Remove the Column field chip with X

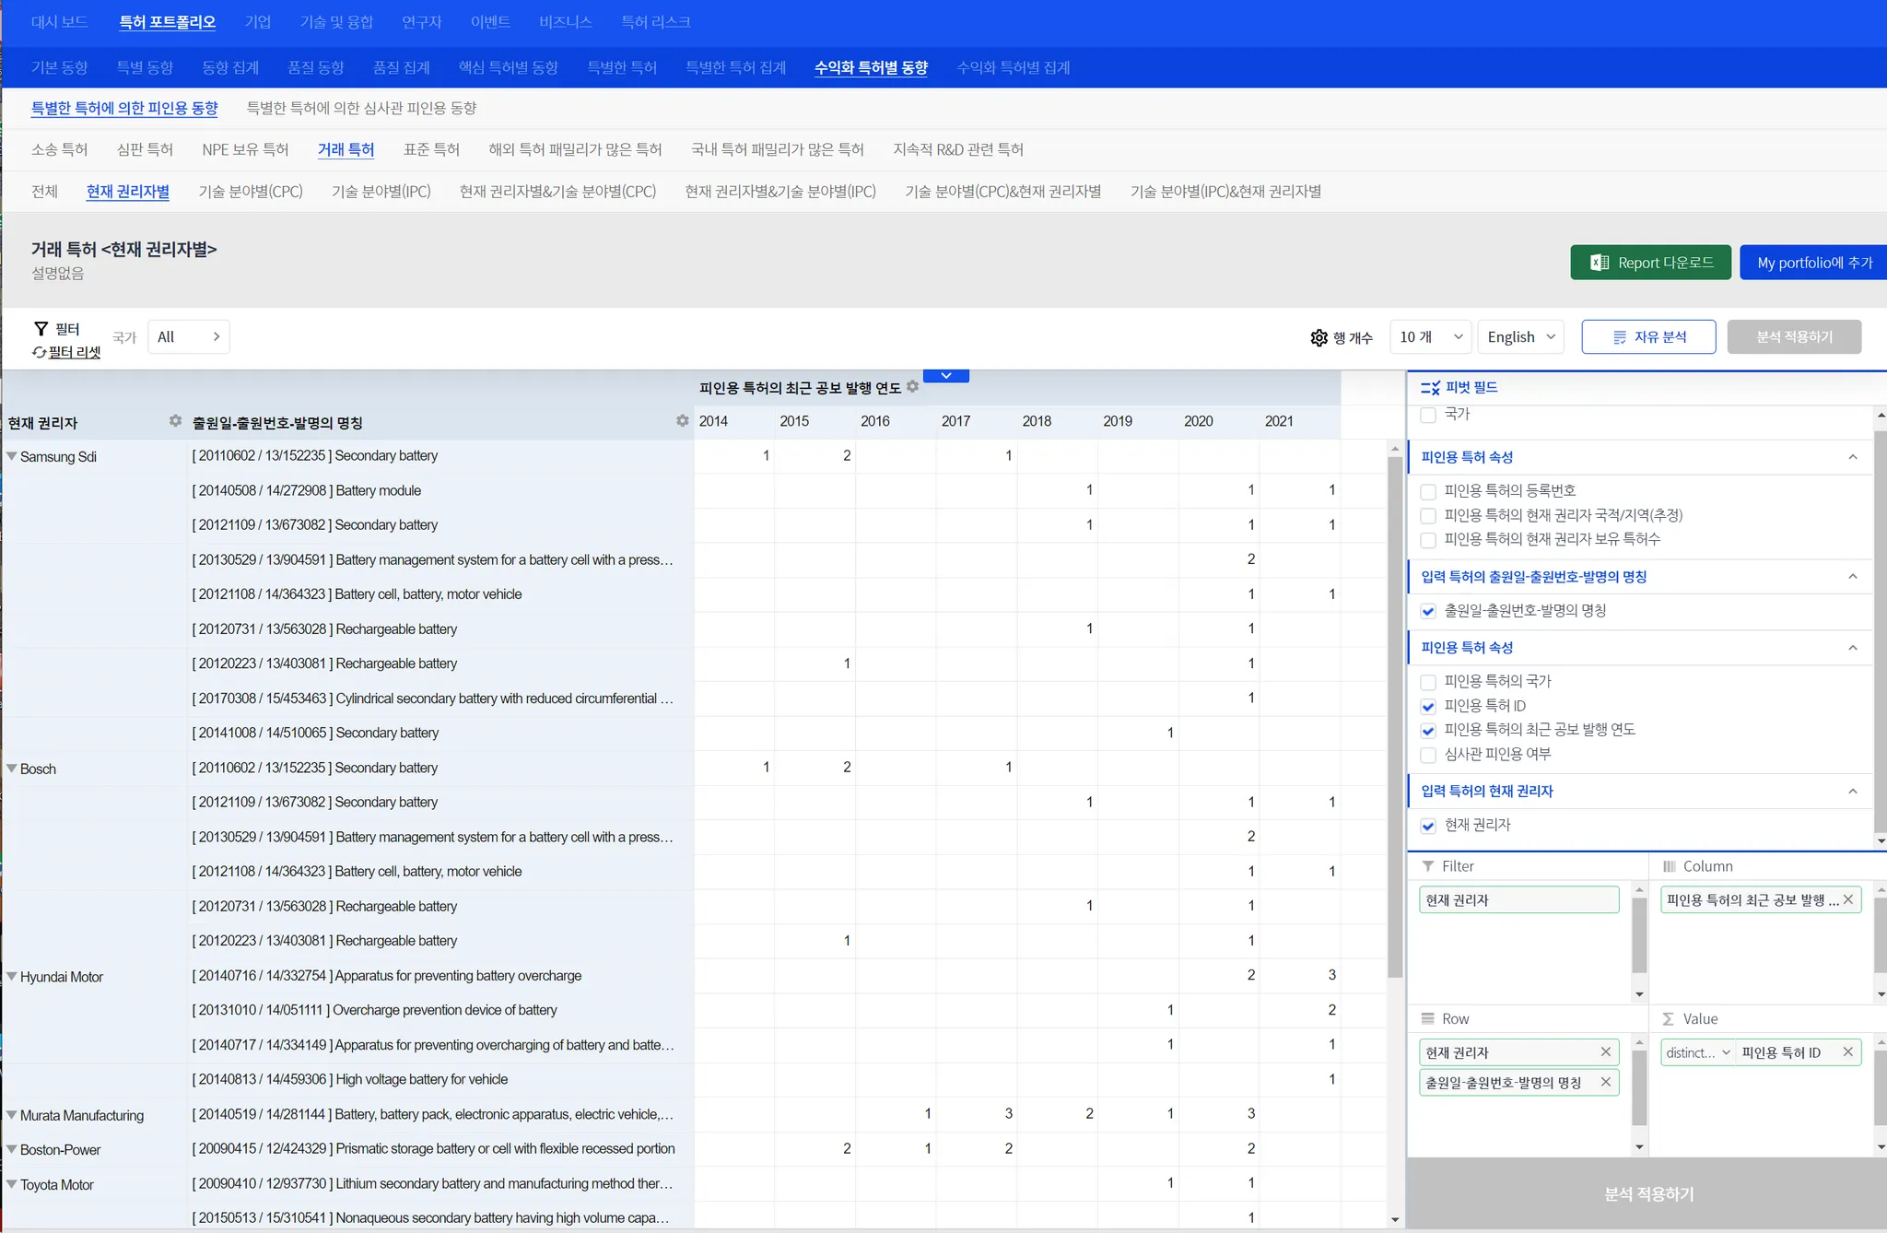coord(1847,899)
